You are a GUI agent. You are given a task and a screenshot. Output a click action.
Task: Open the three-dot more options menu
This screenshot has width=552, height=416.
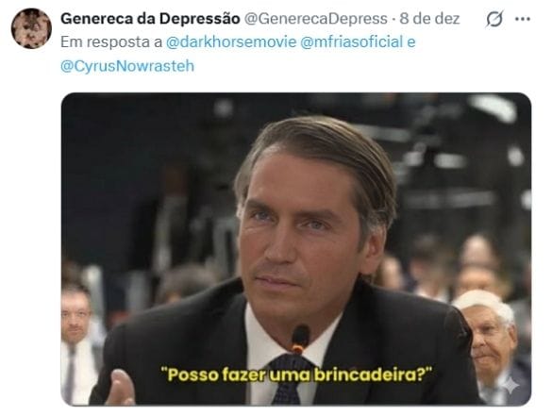click(x=523, y=19)
